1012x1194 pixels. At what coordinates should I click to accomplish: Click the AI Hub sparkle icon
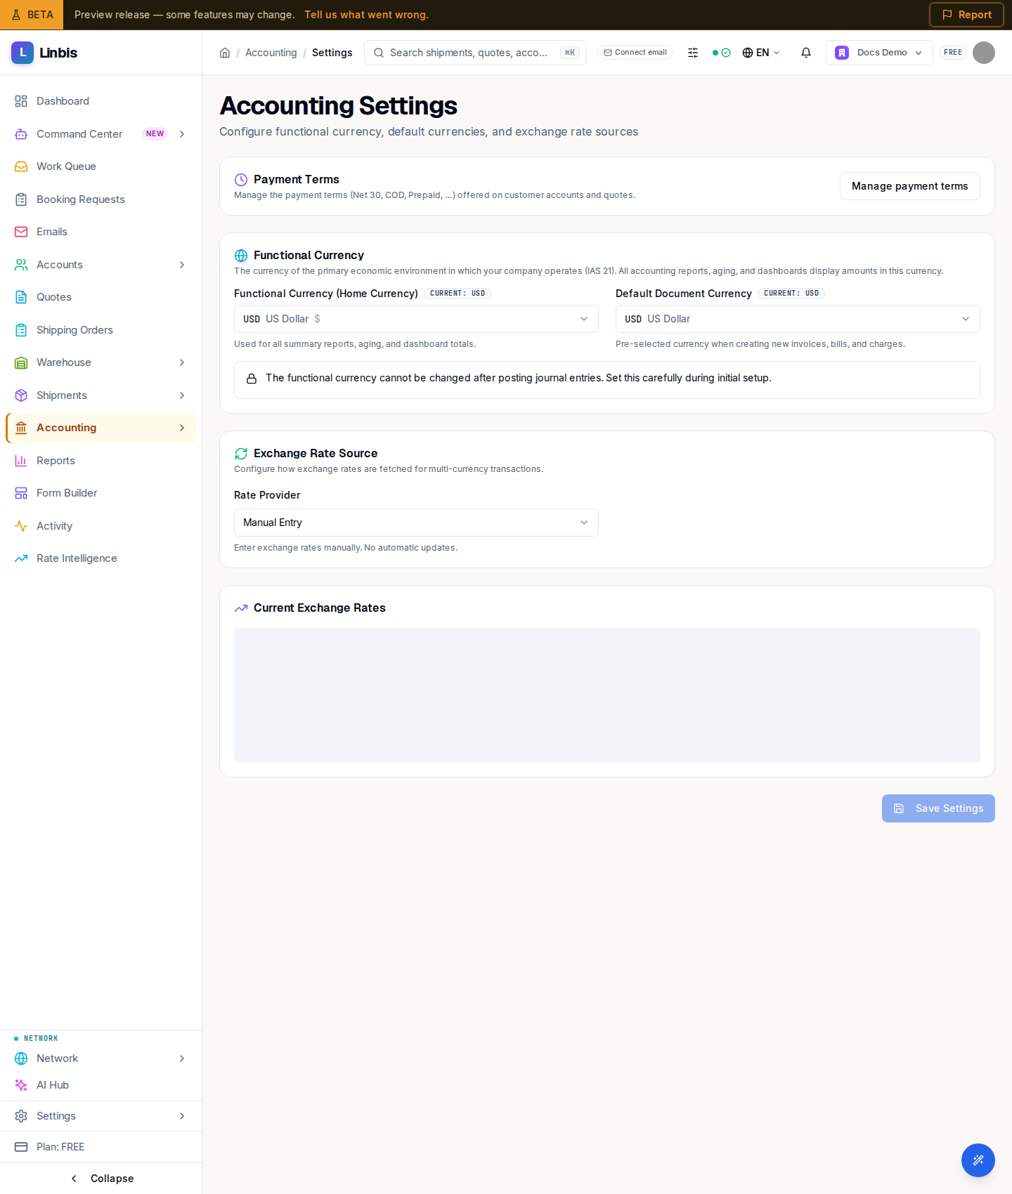click(21, 1085)
